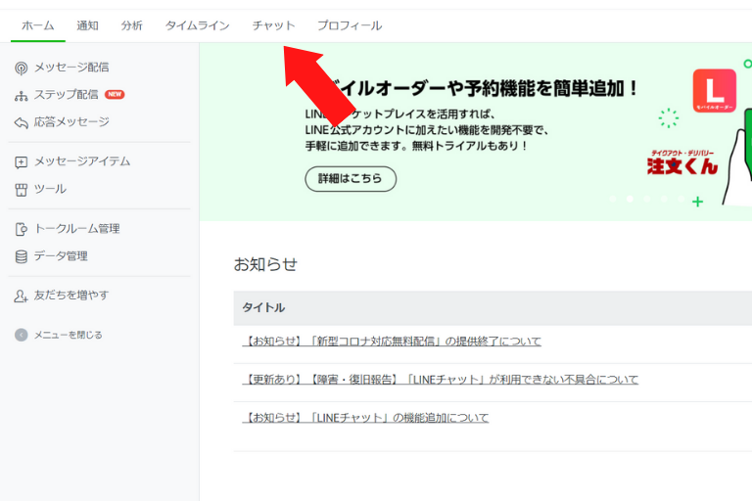Click the 注文くん logo in banner
This screenshot has width=752, height=501.
coord(682,162)
